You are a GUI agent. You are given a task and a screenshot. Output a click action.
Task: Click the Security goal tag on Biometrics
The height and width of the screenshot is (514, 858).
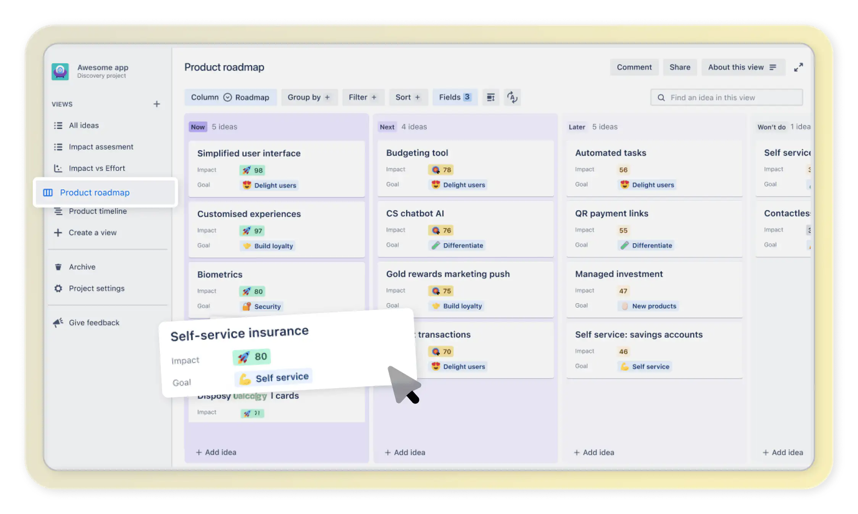tap(261, 307)
